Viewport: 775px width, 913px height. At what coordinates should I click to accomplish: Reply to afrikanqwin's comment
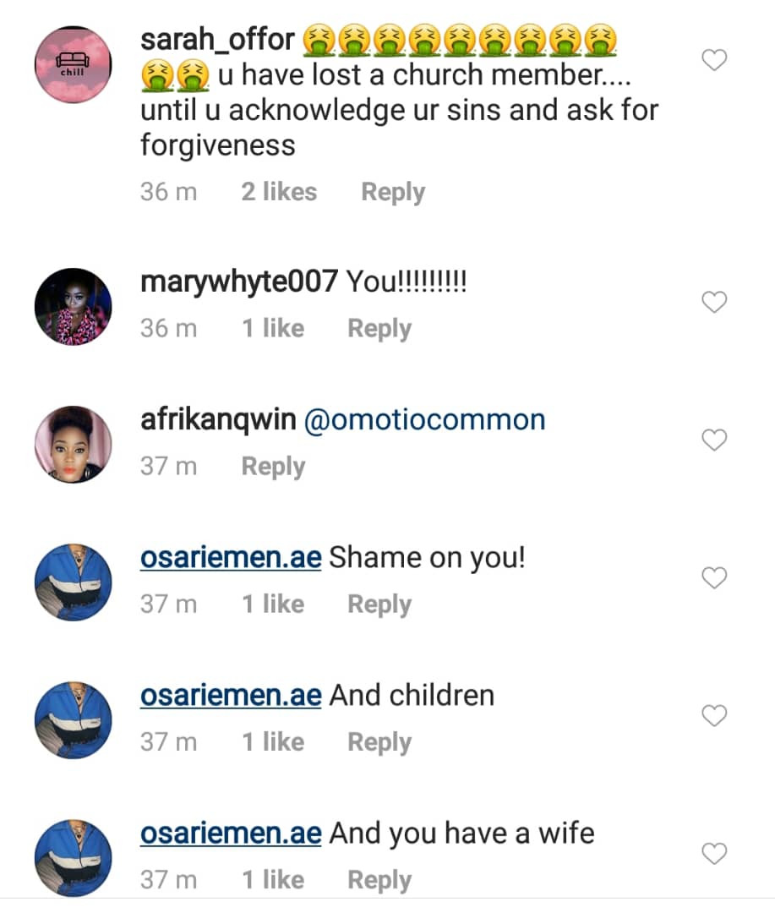point(273,466)
